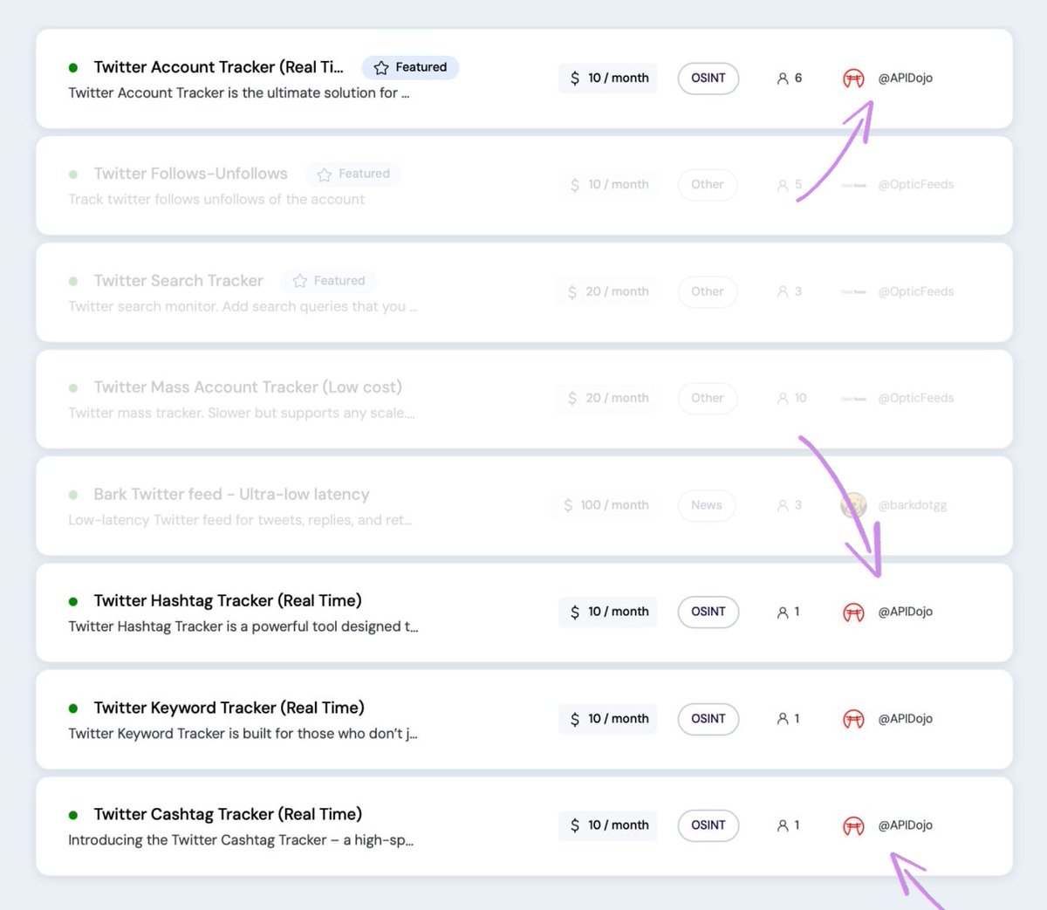Open Twitter Account Tracker (Real Ti… listing

click(x=219, y=67)
